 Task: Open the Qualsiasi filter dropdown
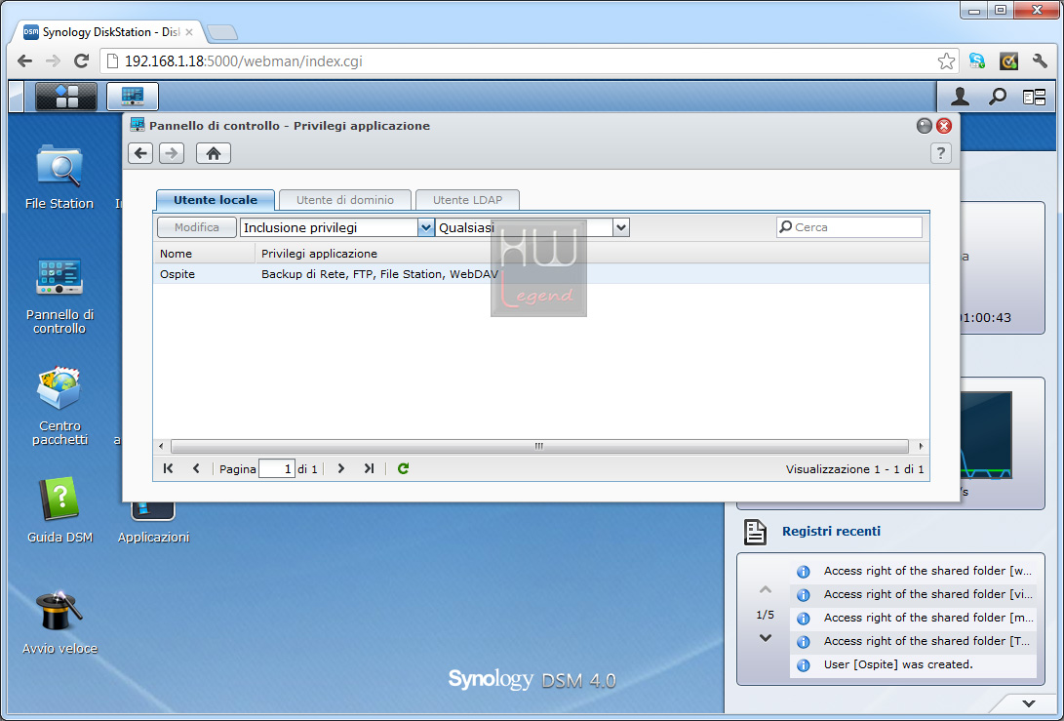(x=621, y=227)
